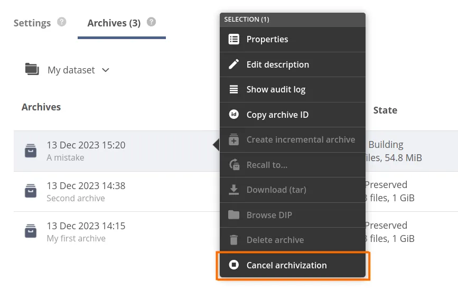The width and height of the screenshot is (458, 290).
Task: Choose Properties from the context menu
Action: tap(292, 40)
